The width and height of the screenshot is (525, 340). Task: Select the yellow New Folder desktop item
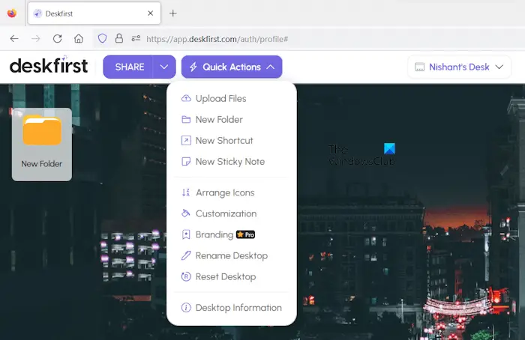(42, 145)
